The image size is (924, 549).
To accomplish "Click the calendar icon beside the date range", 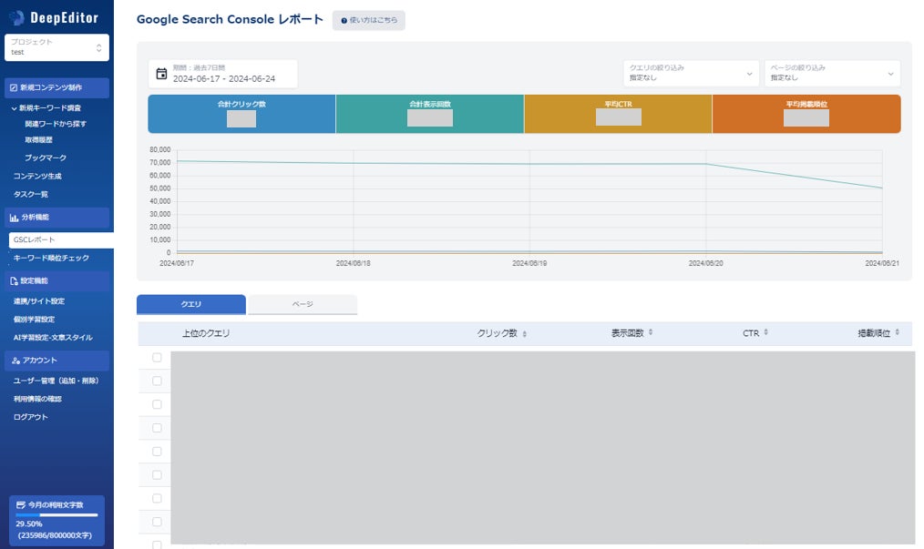I will 161,74.
